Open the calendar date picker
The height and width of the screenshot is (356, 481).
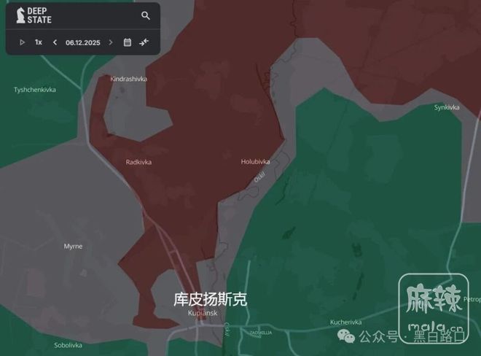128,42
